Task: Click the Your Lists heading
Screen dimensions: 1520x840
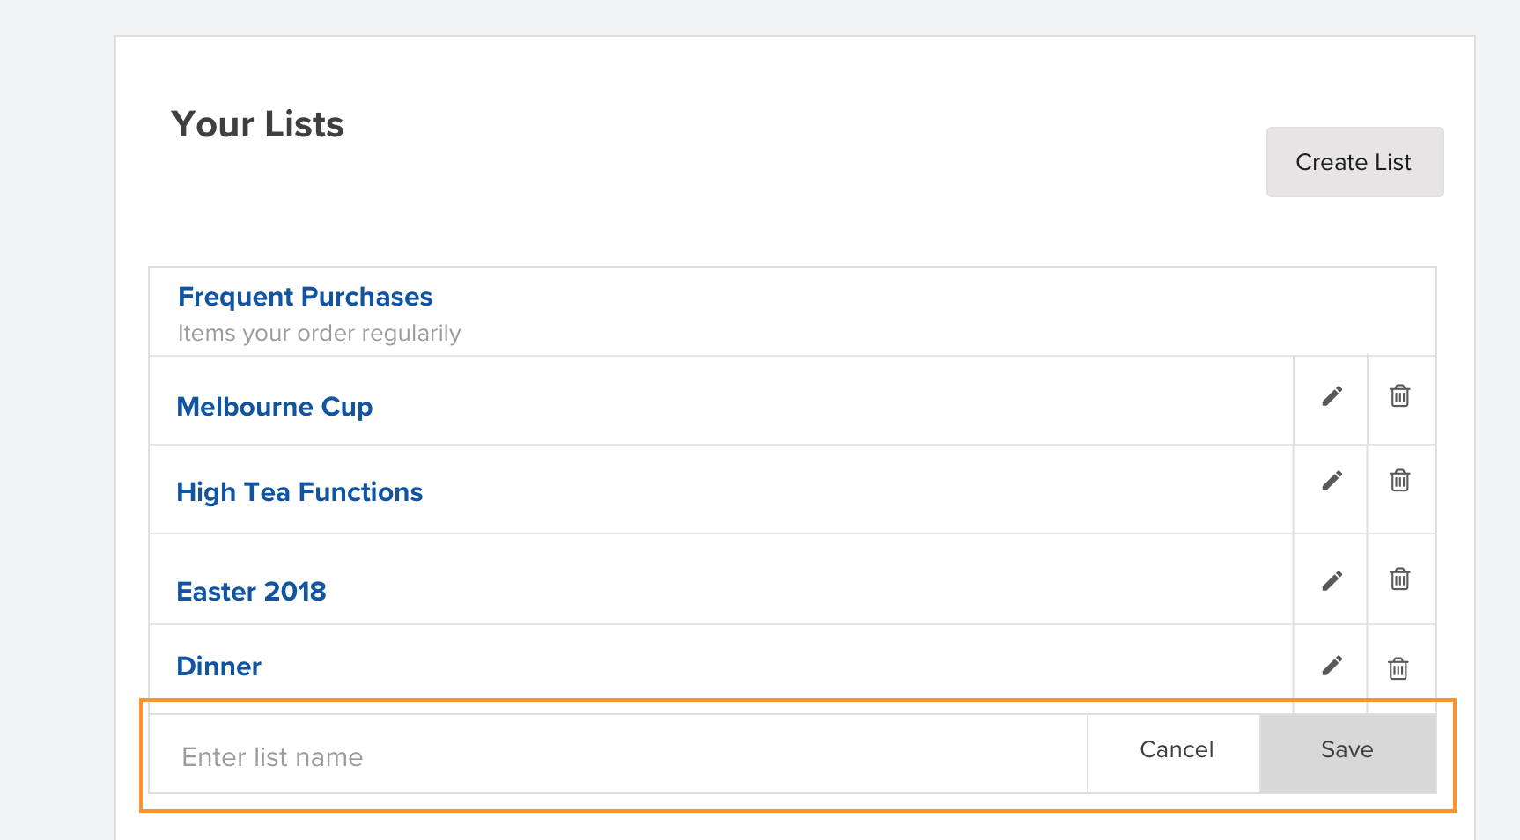Action: click(257, 124)
